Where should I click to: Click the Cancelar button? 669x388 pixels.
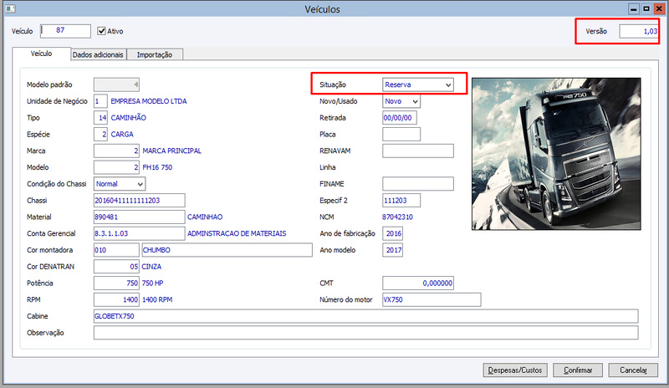tap(633, 370)
